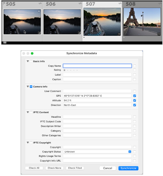The height and width of the screenshot is (176, 163).
Task: Click the Check All button
Action: pyautogui.click(x=34, y=168)
